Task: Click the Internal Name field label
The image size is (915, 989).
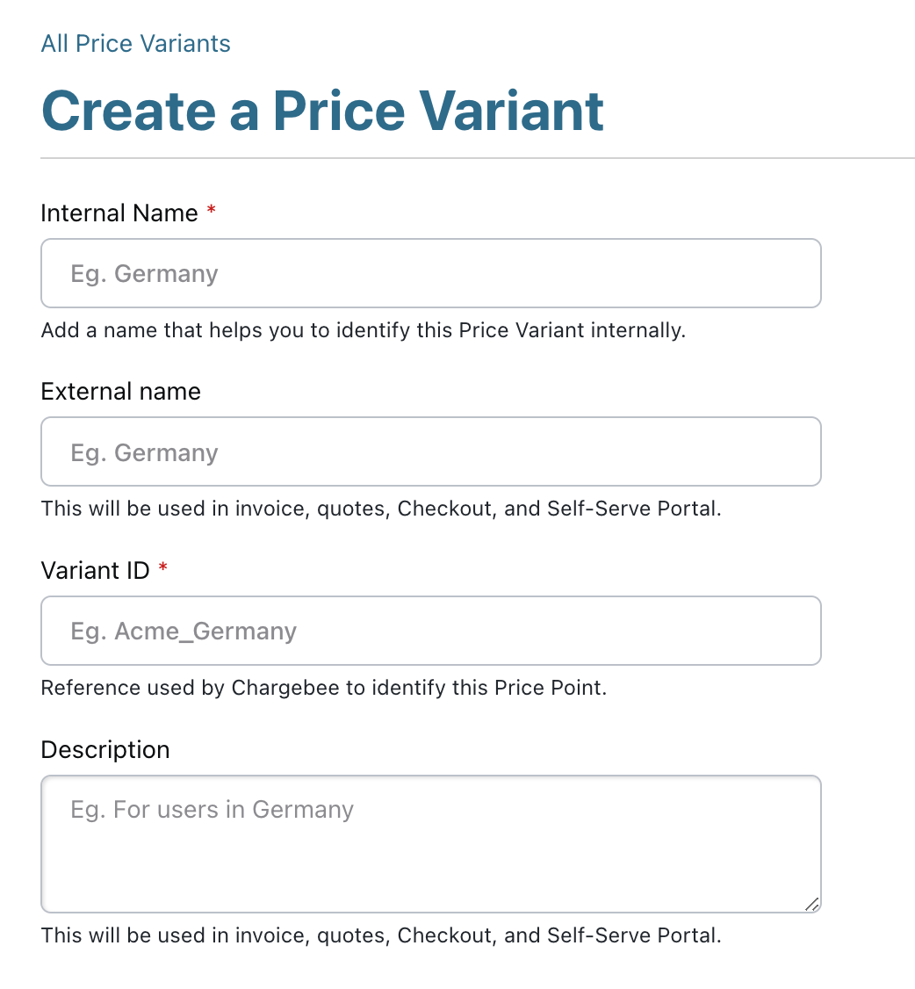Action: pyautogui.click(x=119, y=213)
